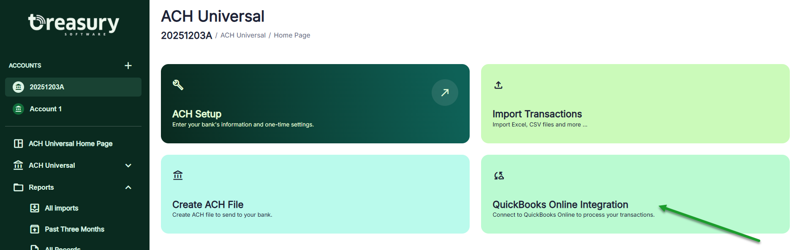Open ACH Universal Home Page in sidebar
Screen dimensions: 797x250
[70, 144]
